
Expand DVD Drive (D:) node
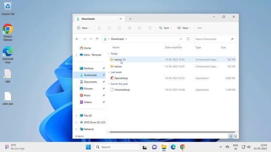pyautogui.click(x=76, y=122)
